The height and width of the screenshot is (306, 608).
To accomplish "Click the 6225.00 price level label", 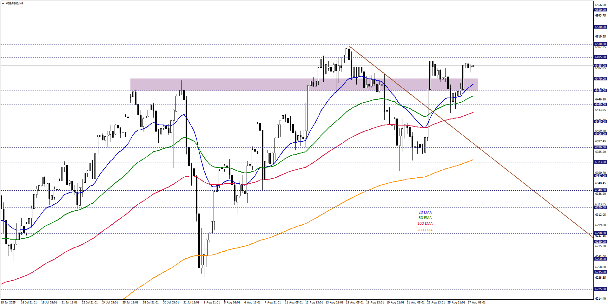I will pyautogui.click(x=600, y=289).
